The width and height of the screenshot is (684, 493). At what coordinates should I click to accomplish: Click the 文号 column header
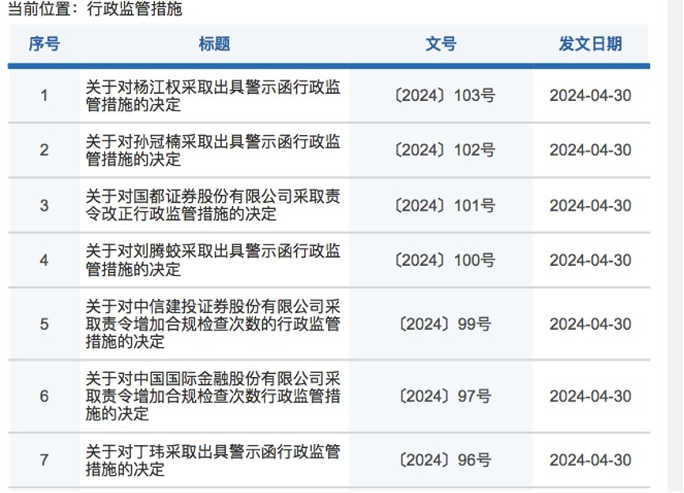(441, 44)
